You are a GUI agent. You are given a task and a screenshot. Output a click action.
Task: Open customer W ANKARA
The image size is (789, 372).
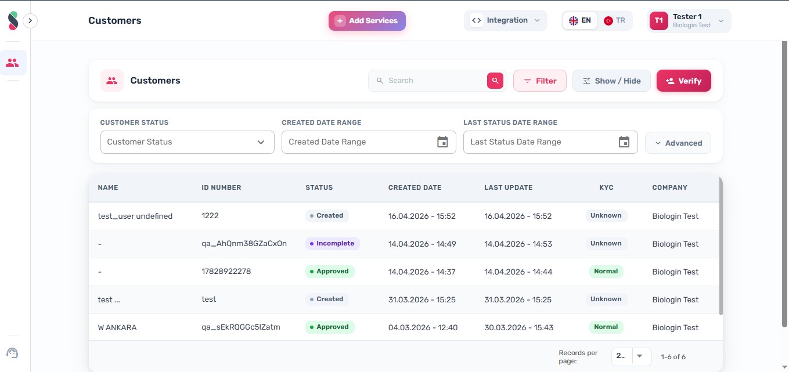(117, 327)
